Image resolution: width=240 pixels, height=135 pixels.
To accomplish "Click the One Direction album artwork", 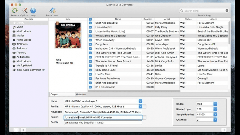I will coord(68,35).
